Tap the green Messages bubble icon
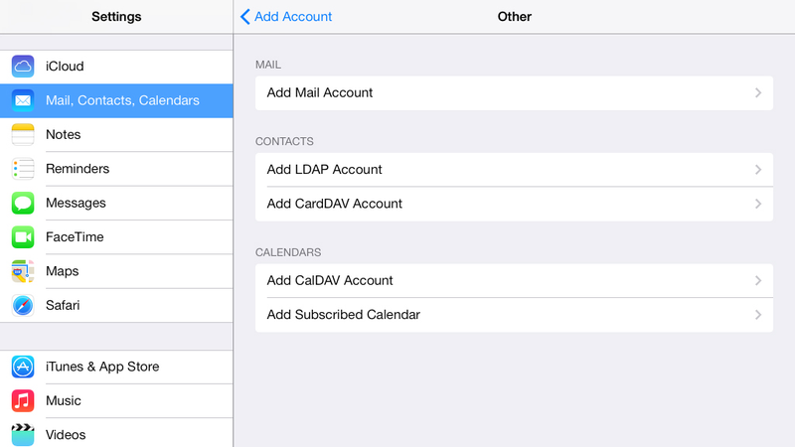This screenshot has width=795, height=447. 23,203
